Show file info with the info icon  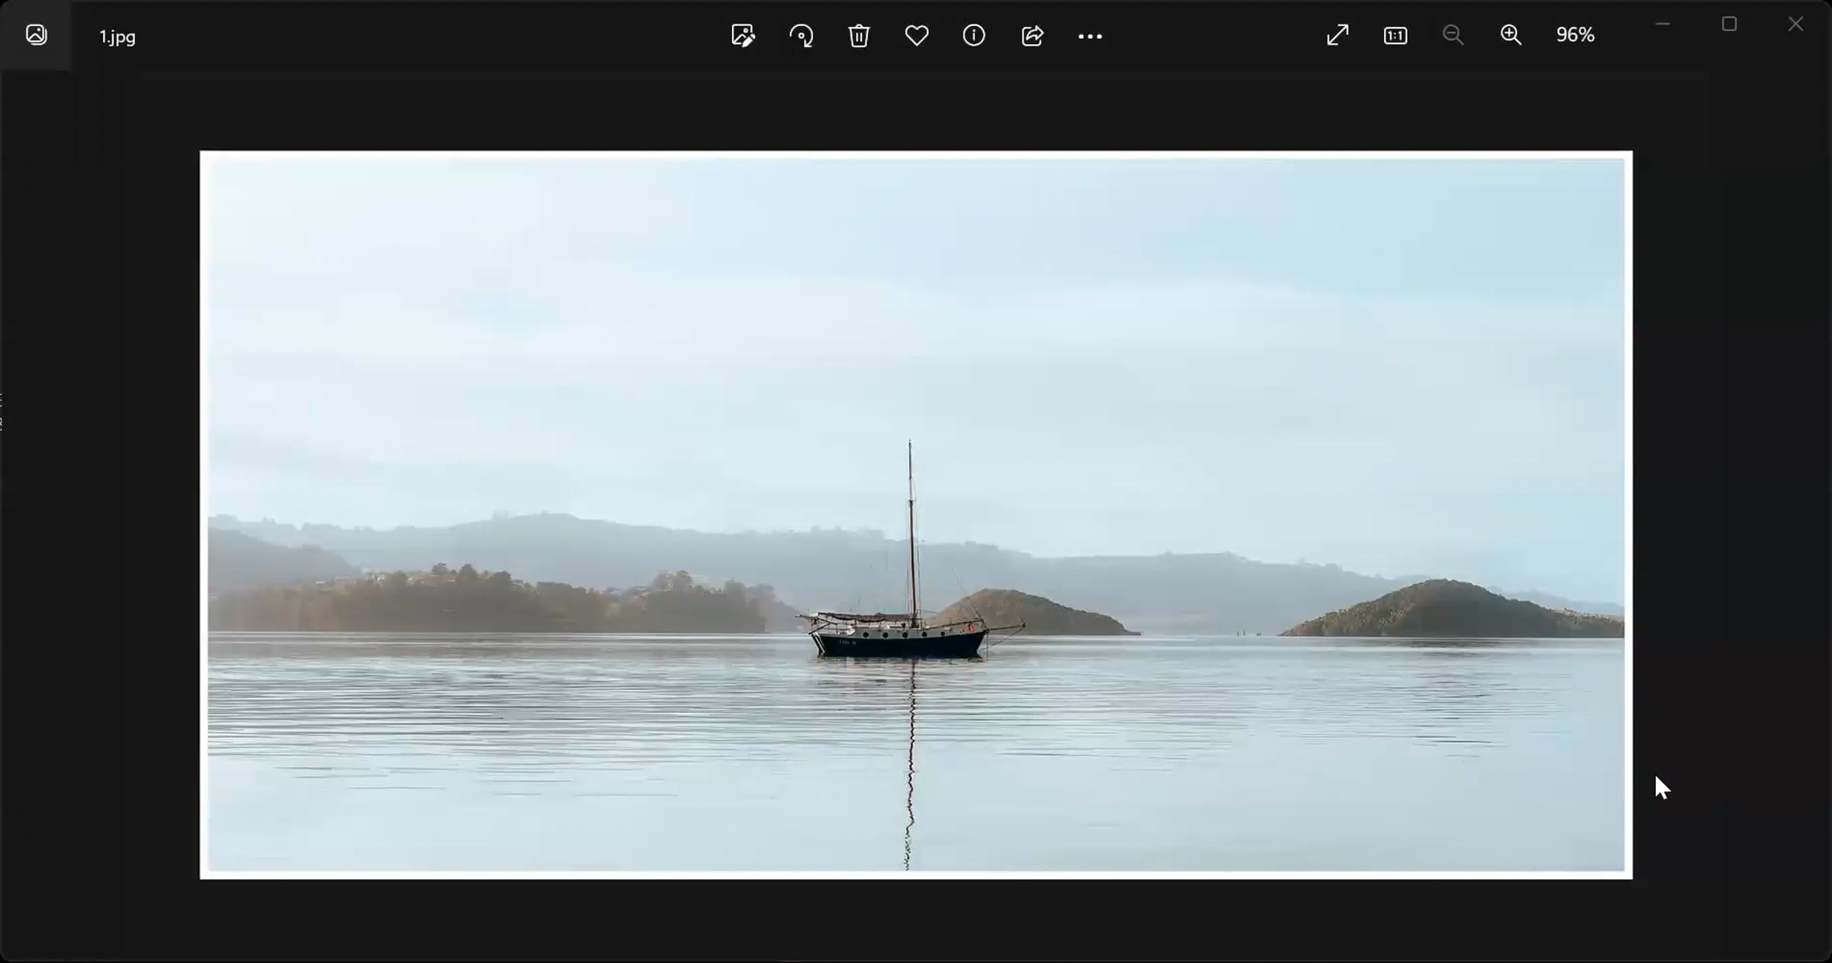coord(974,35)
